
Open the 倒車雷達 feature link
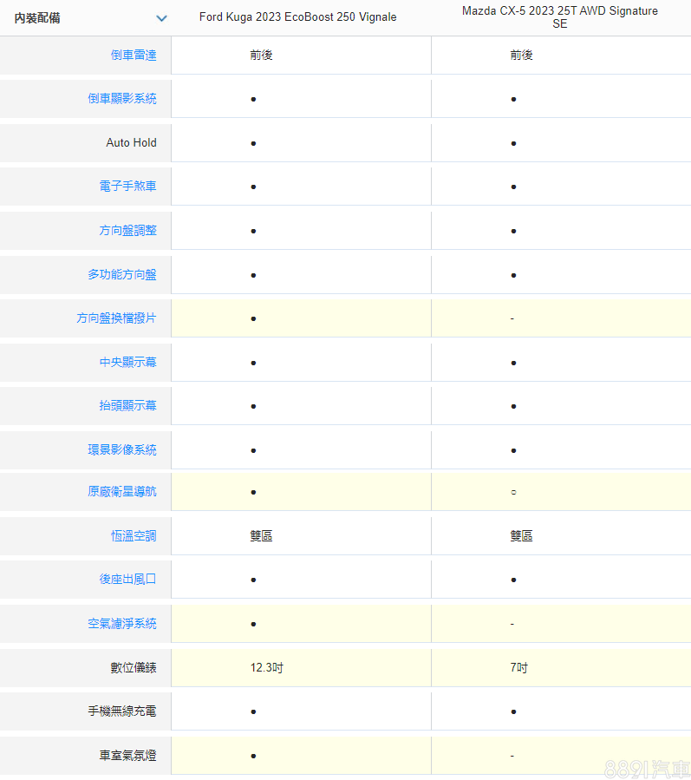134,55
